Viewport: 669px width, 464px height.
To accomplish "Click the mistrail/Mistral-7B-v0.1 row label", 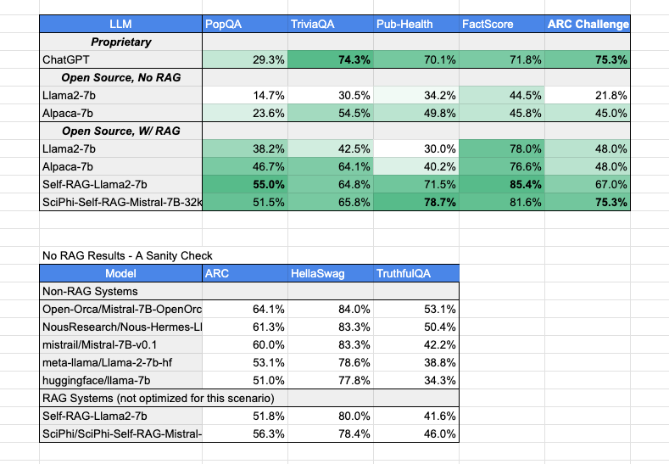I will pyautogui.click(x=121, y=344).
